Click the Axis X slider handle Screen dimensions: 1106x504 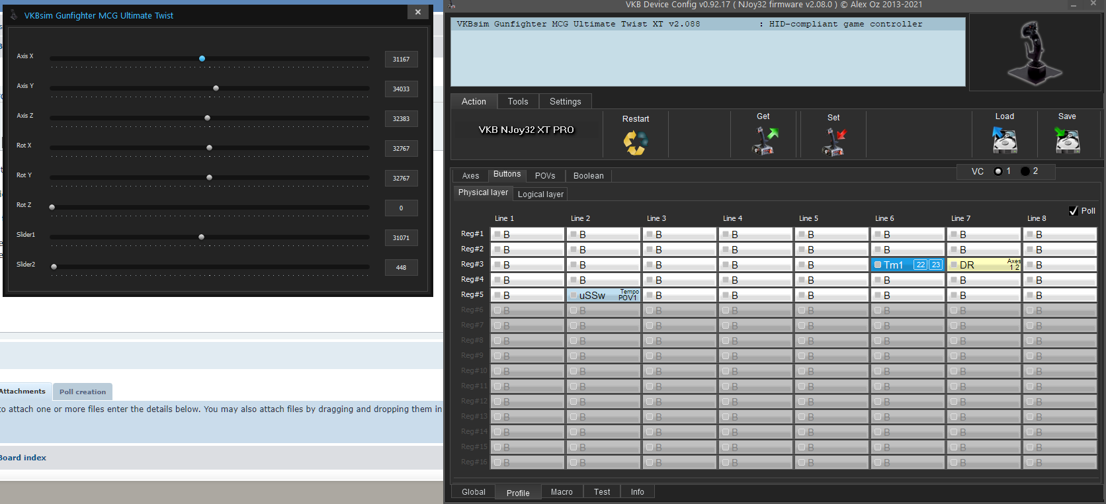coord(202,59)
